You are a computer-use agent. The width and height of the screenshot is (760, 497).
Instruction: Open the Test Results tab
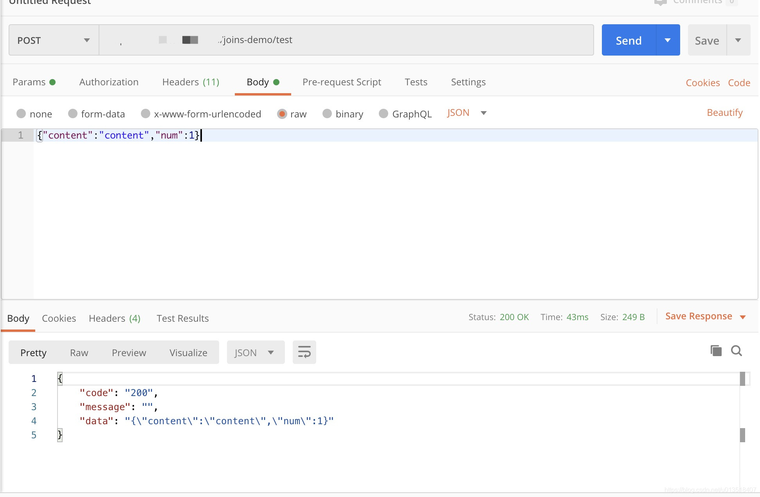click(182, 319)
